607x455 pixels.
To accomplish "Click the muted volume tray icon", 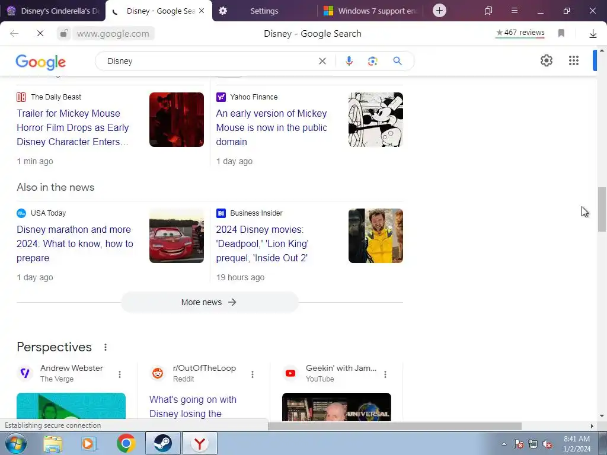I will click(547, 444).
